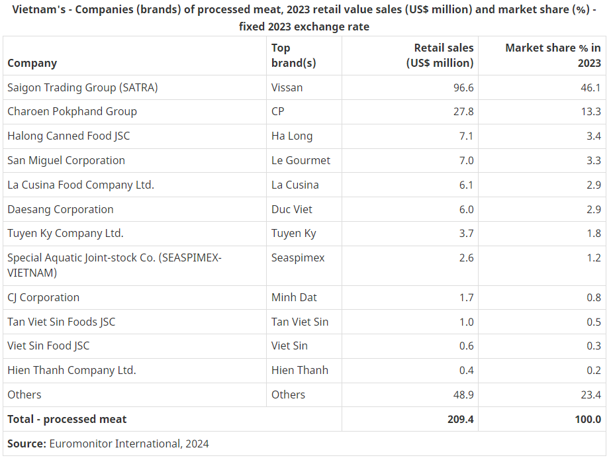
Task: Select the total retail sales value 209.4
Action: pyautogui.click(x=461, y=420)
